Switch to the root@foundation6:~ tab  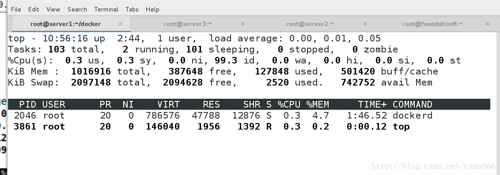(x=432, y=24)
